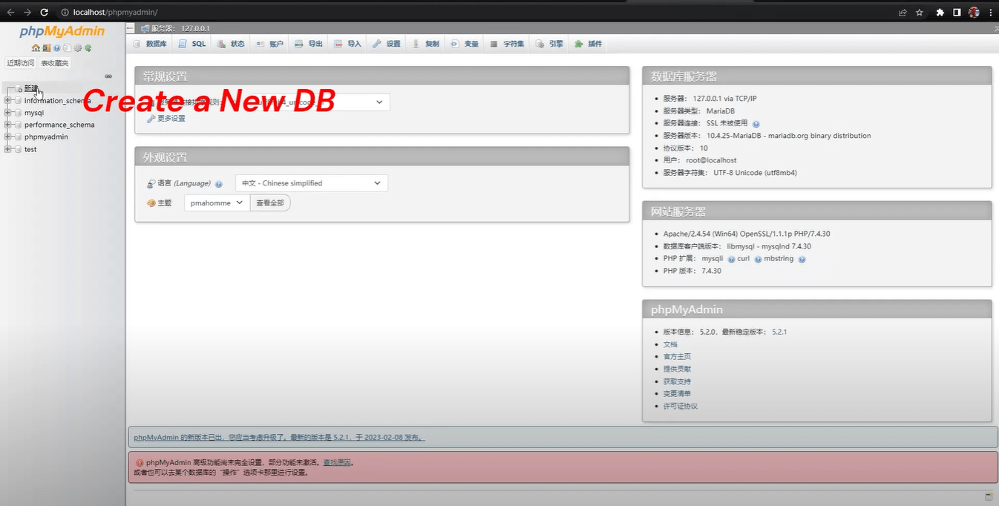Viewport: 999px width, 506px height.
Task: Open the 账户 (User accounts) tab
Action: (269, 44)
